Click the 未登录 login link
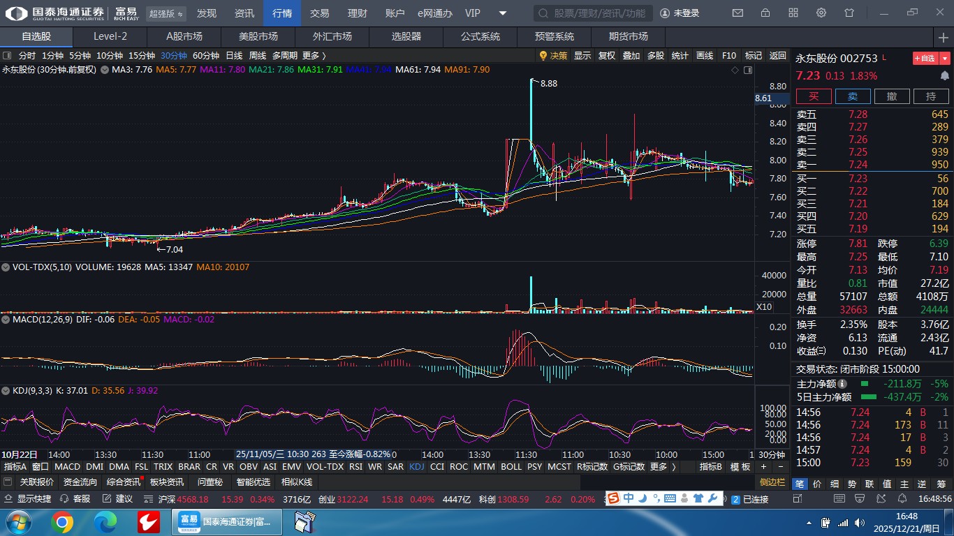The image size is (954, 536). coord(680,13)
